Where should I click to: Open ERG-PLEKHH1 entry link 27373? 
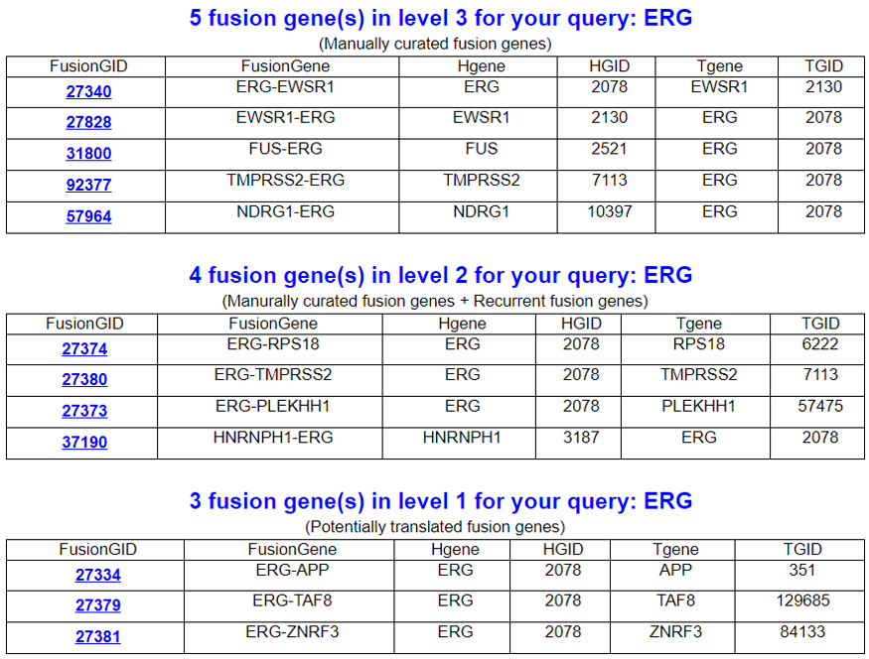(84, 411)
